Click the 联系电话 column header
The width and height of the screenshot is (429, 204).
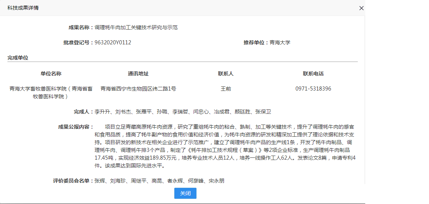(313, 74)
